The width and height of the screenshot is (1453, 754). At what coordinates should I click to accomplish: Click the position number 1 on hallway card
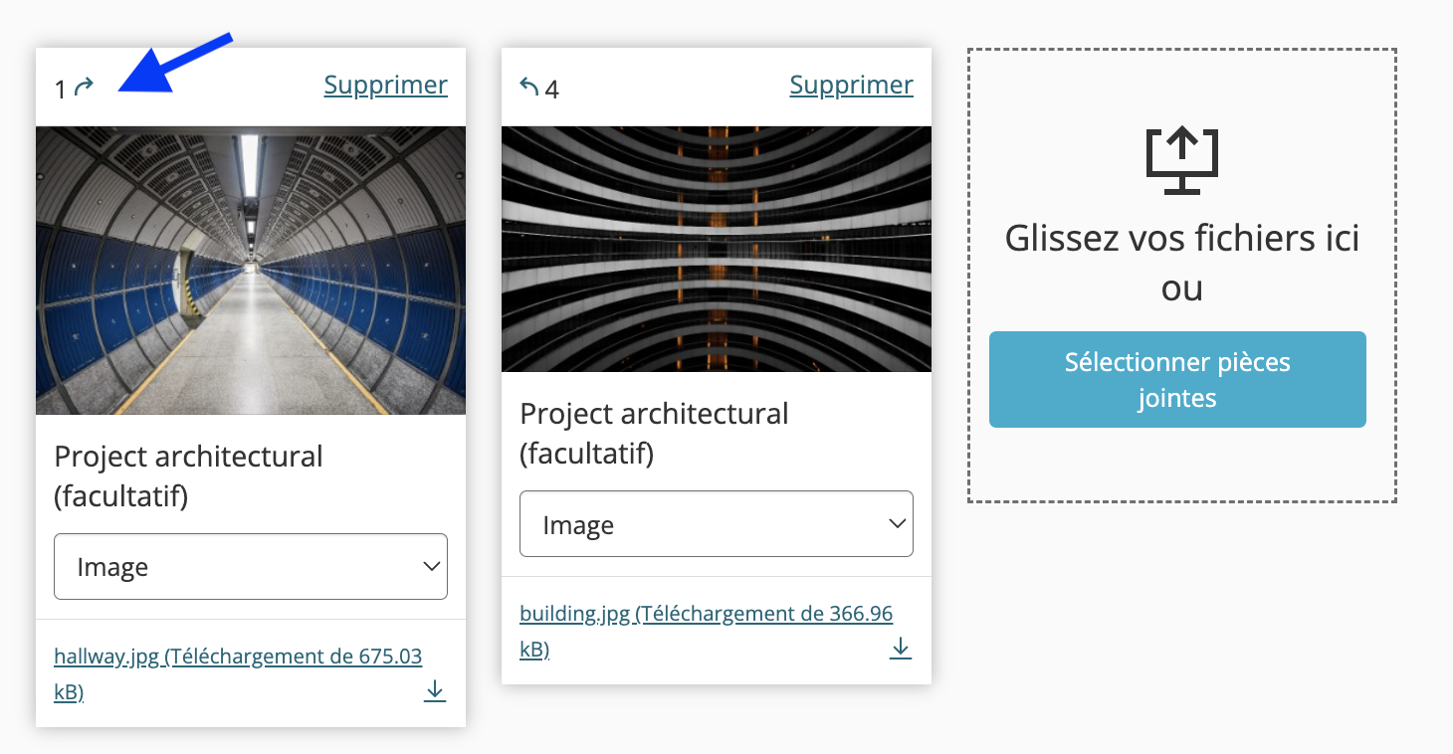point(61,91)
